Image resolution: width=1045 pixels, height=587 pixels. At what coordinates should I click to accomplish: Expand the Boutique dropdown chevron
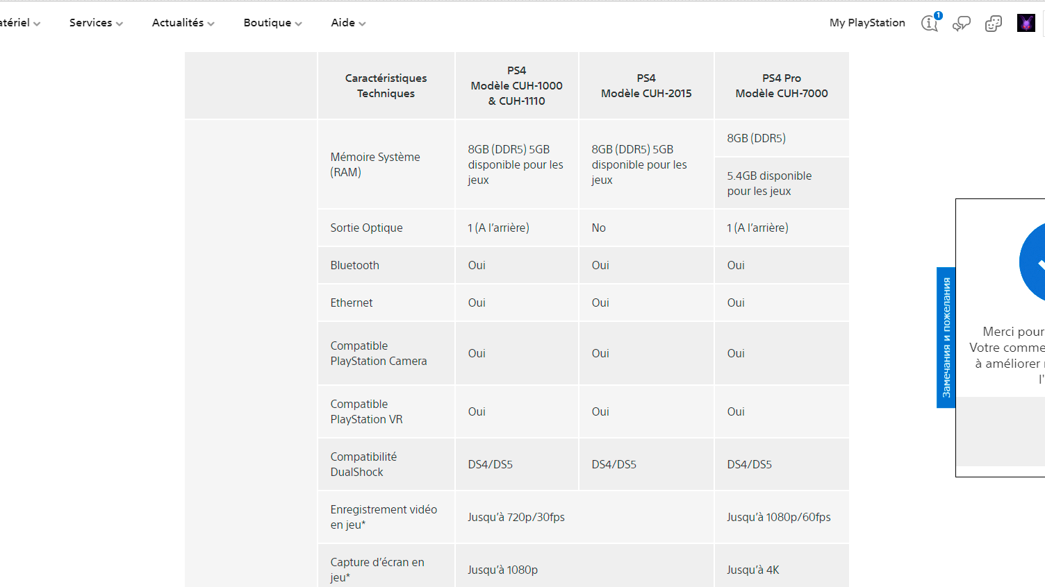[x=299, y=24]
